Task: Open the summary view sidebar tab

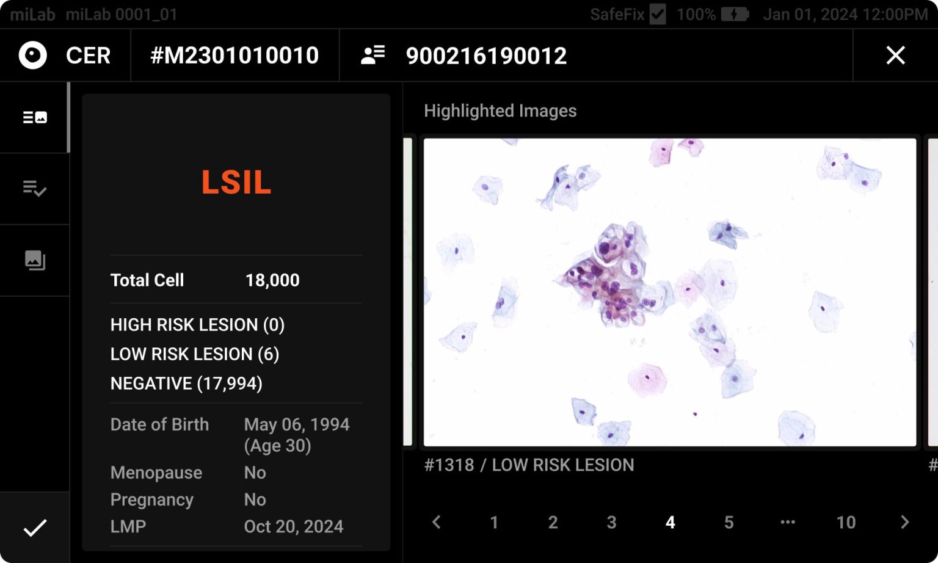Action: pyautogui.click(x=35, y=117)
